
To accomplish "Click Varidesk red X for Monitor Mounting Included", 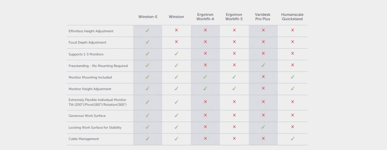I will [x=263, y=77].
